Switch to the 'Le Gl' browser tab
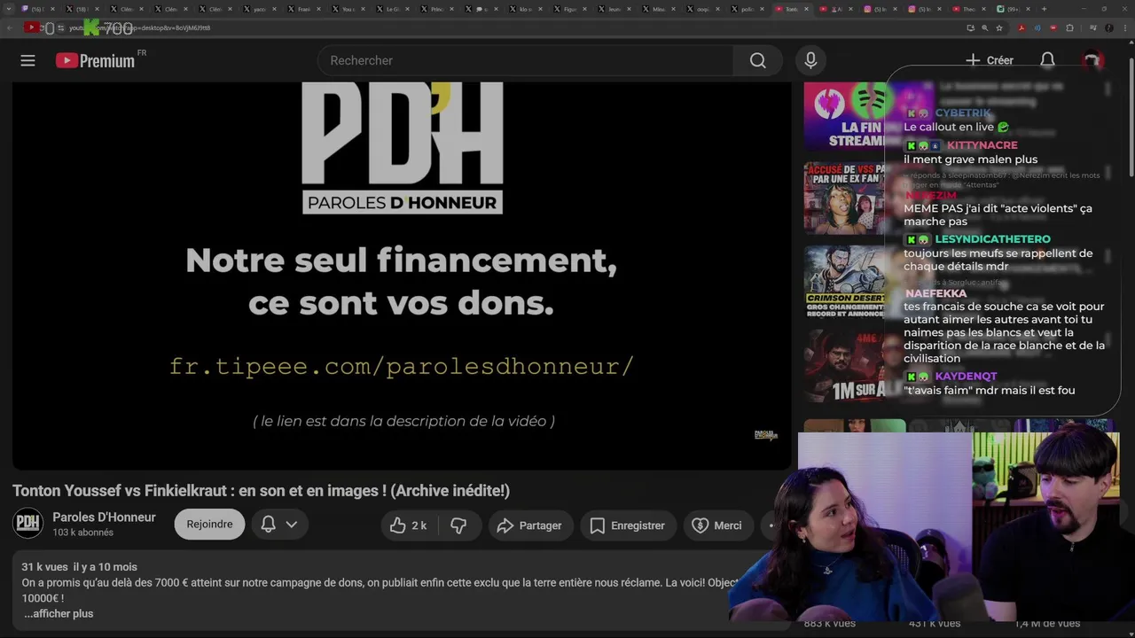This screenshot has height=638, width=1135. [x=392, y=9]
